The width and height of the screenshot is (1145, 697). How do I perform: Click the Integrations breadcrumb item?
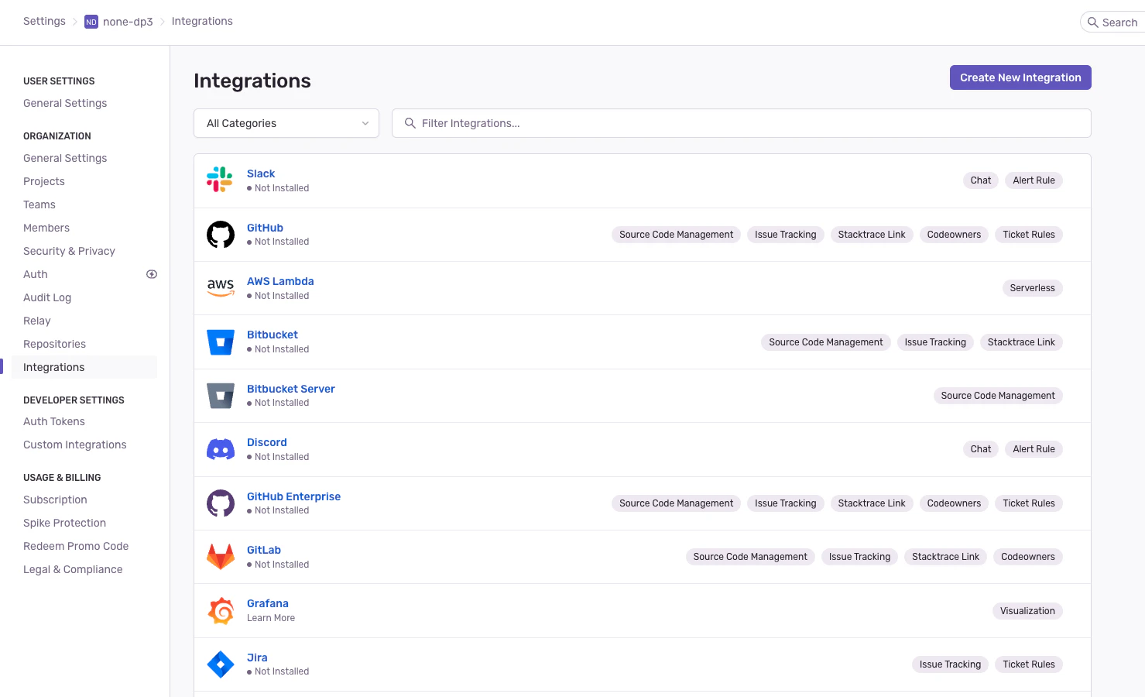click(202, 21)
